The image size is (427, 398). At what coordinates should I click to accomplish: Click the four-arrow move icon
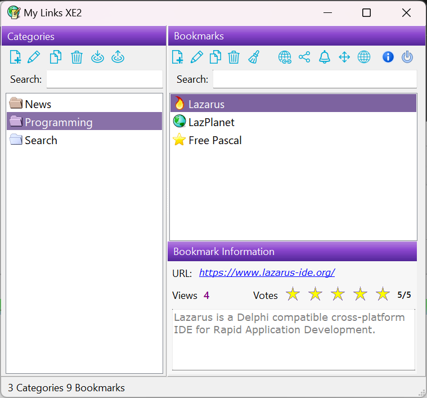344,57
